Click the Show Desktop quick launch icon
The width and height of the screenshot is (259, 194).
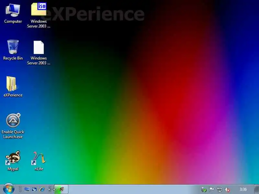27,189
